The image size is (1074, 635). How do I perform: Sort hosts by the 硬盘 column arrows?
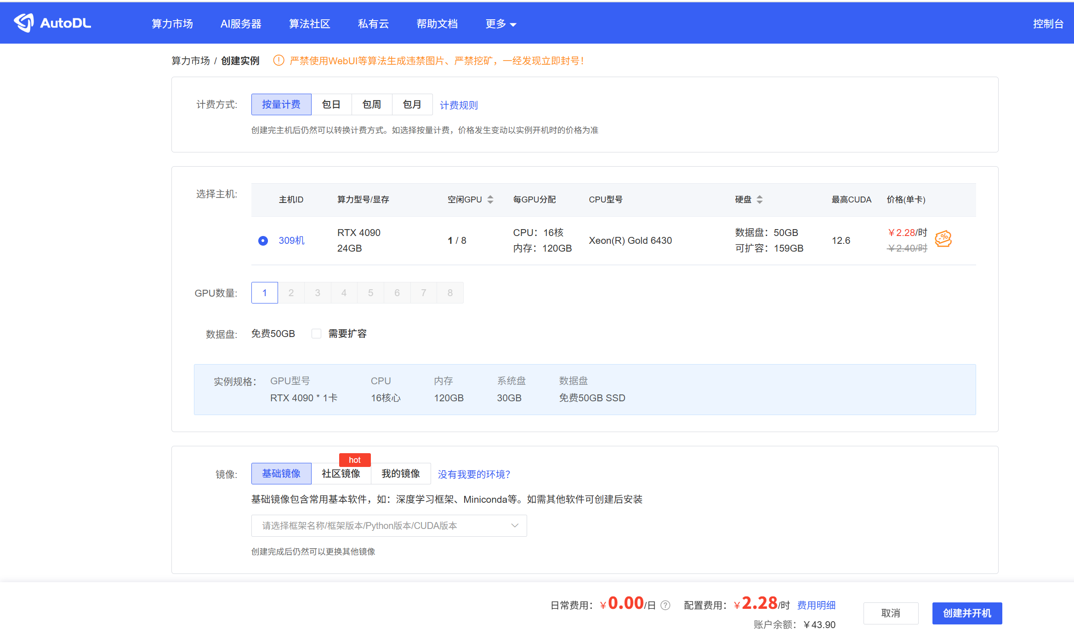pos(760,199)
